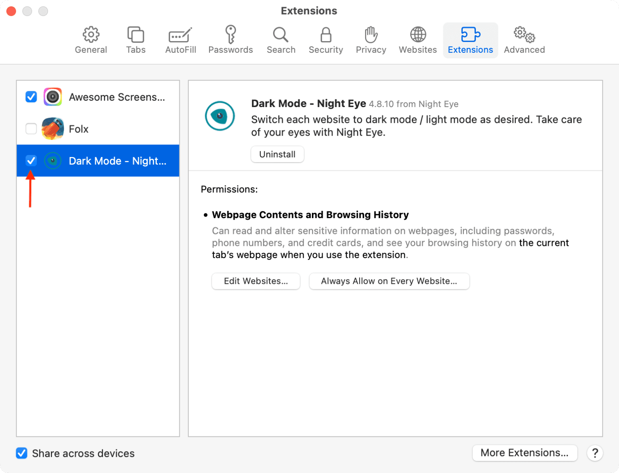Open the Tabs preferences icon
The height and width of the screenshot is (473, 619).
136,35
